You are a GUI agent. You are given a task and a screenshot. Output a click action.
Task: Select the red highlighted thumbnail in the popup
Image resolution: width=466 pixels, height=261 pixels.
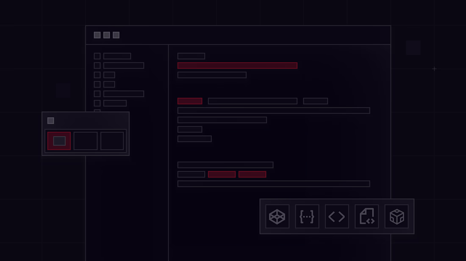(59, 141)
